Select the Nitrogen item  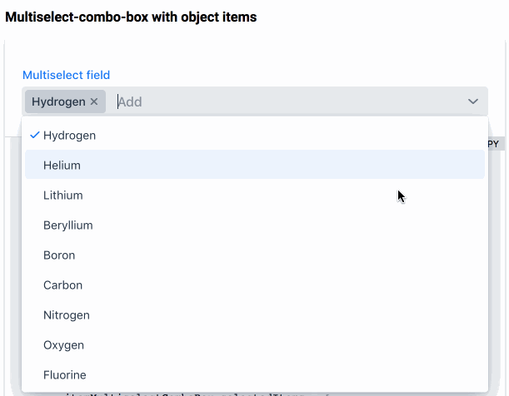point(255,315)
